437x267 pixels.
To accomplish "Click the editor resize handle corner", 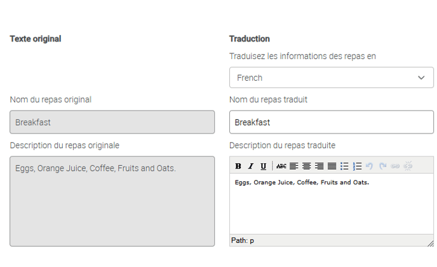I will (x=430, y=242).
